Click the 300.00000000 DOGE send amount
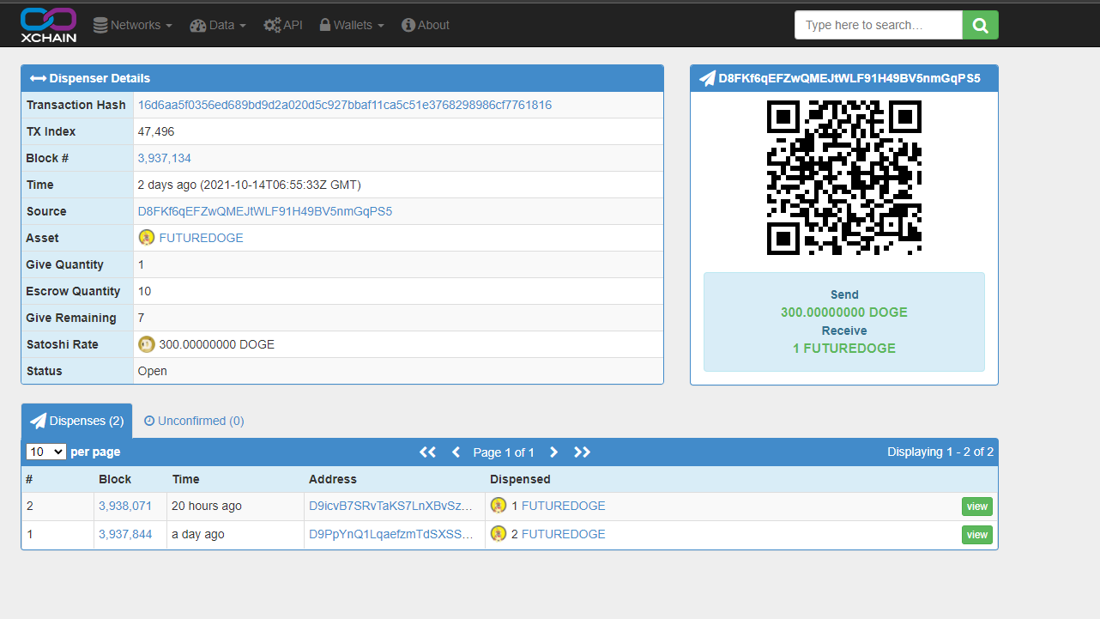The image size is (1100, 619). (x=844, y=313)
